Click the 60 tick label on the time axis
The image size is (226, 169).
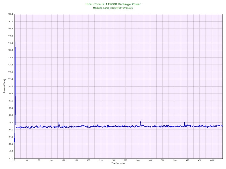pos(39,161)
